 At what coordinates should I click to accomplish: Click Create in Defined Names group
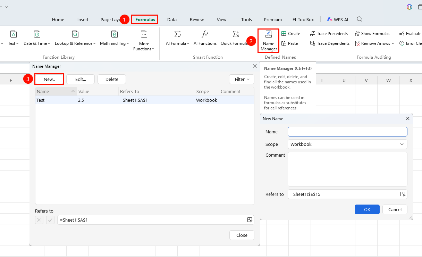[291, 34]
